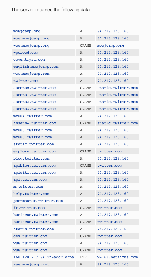Click the wpcrowd.com hostname link
The width and height of the screenshot is (151, 277).
coord(26,52)
